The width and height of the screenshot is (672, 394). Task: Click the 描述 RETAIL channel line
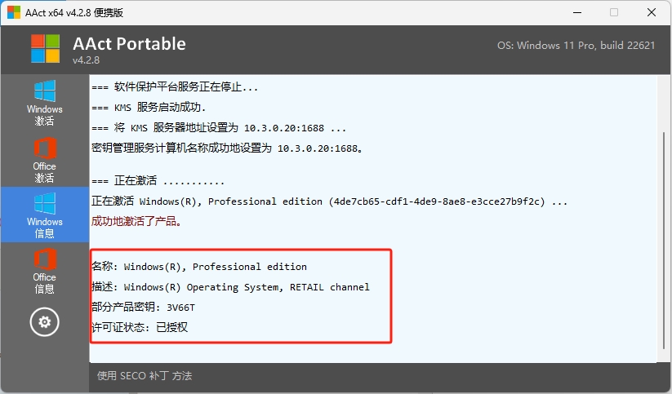(x=230, y=287)
